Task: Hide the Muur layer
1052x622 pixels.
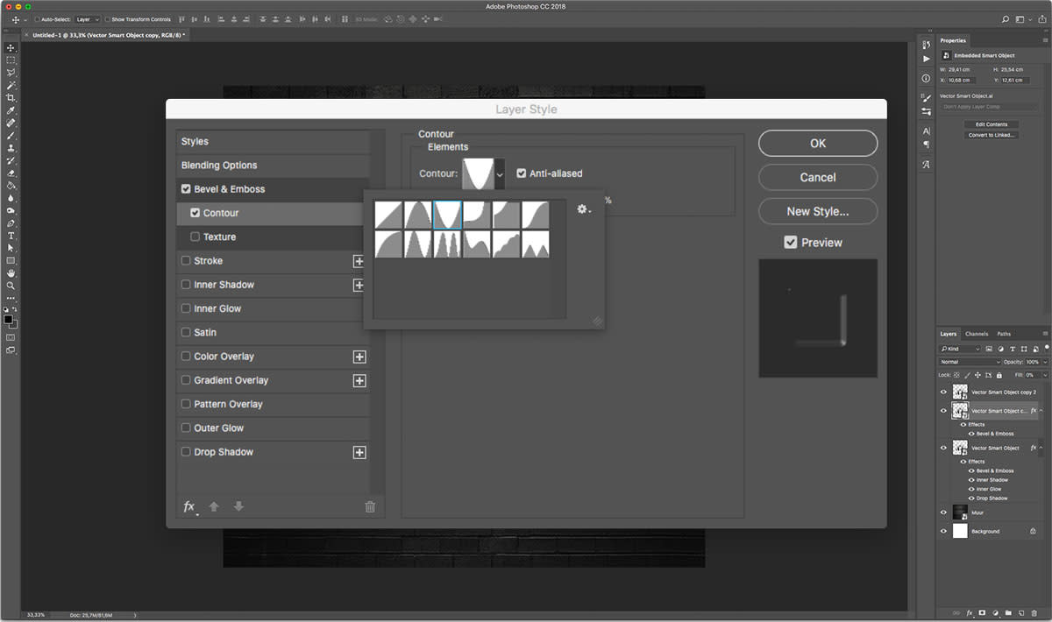Action: click(943, 512)
